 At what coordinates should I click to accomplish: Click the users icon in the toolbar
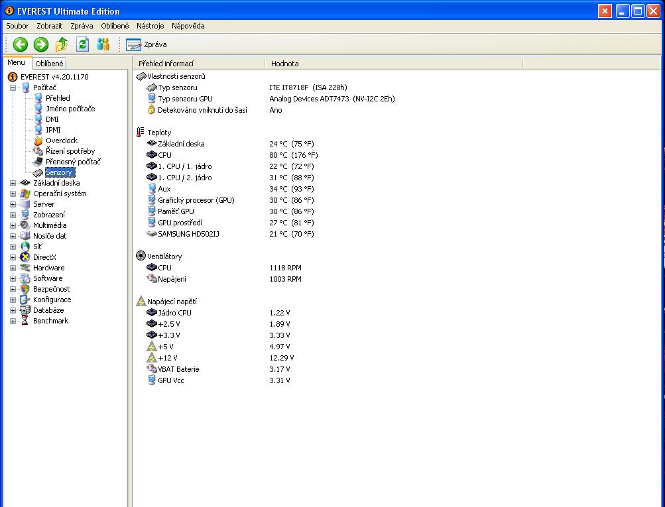coord(103,44)
